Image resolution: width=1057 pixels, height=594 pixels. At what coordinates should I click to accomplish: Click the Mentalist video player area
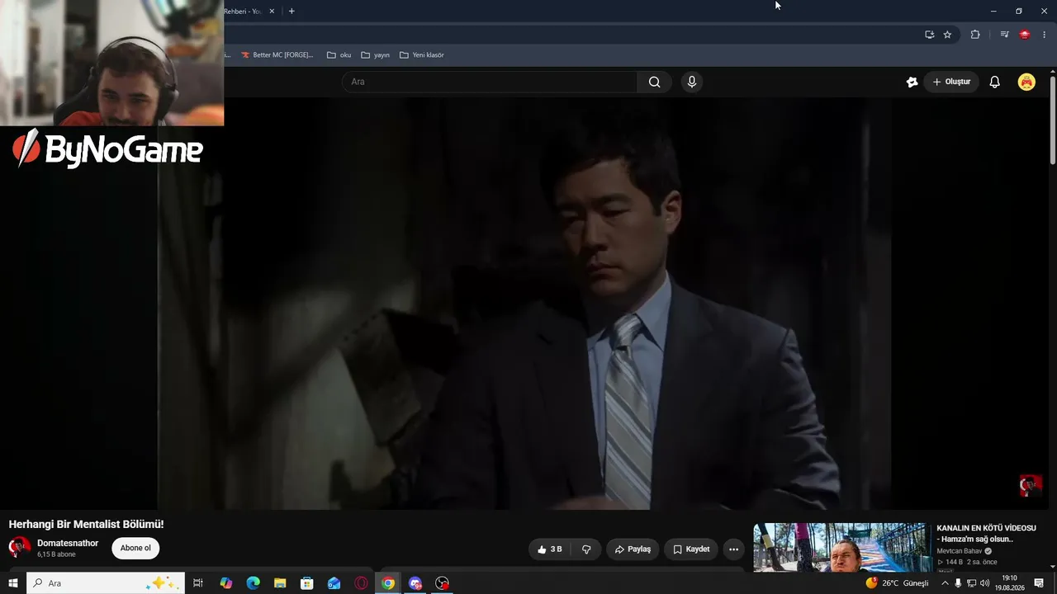point(524,304)
